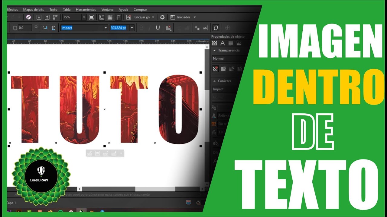Viewport: 387px width, 217px height.
Task: Open the Tabla menu
Action: pos(67,10)
